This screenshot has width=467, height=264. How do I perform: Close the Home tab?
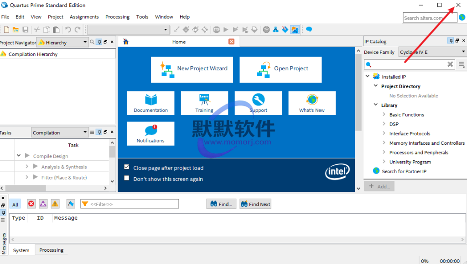231,42
